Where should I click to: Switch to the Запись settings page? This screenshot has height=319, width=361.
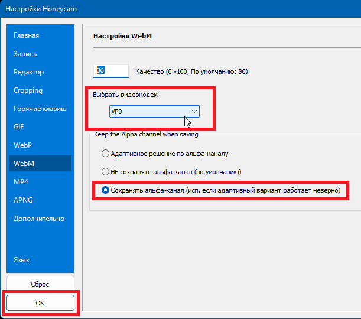[25, 54]
